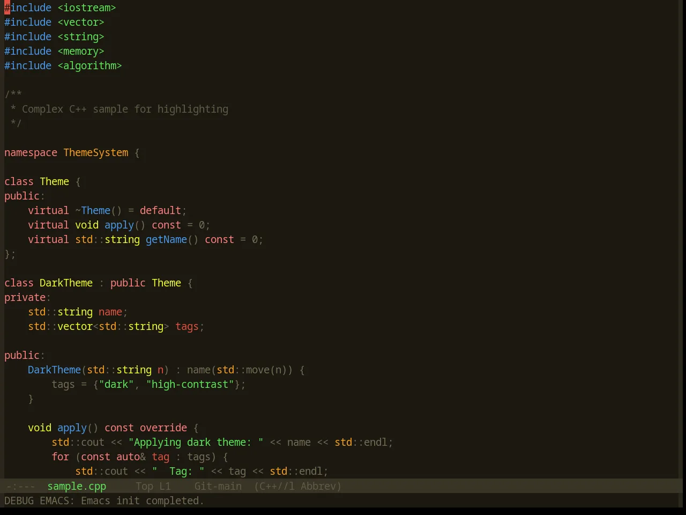Image resolution: width=686 pixels, height=515 pixels.
Task: Click the 'for' loop keyword
Action: click(x=60, y=457)
